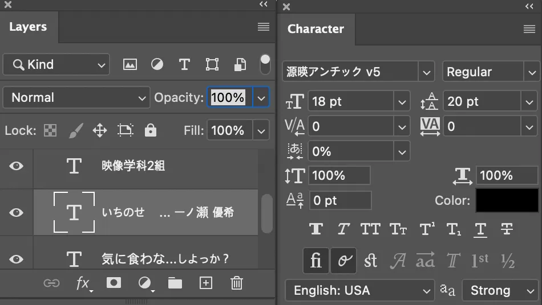Image resolution: width=542 pixels, height=305 pixels.
Task: Filter layers by type (T) icon
Action: (184, 64)
